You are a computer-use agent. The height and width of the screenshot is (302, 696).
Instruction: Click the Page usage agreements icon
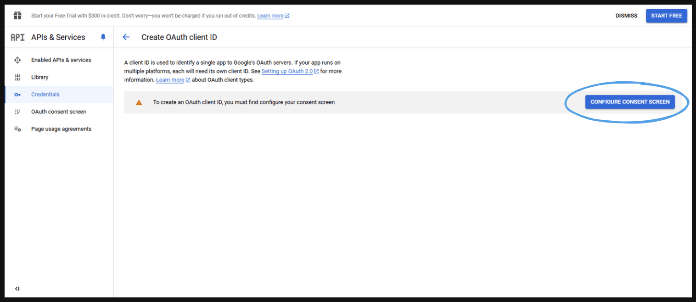tap(17, 129)
